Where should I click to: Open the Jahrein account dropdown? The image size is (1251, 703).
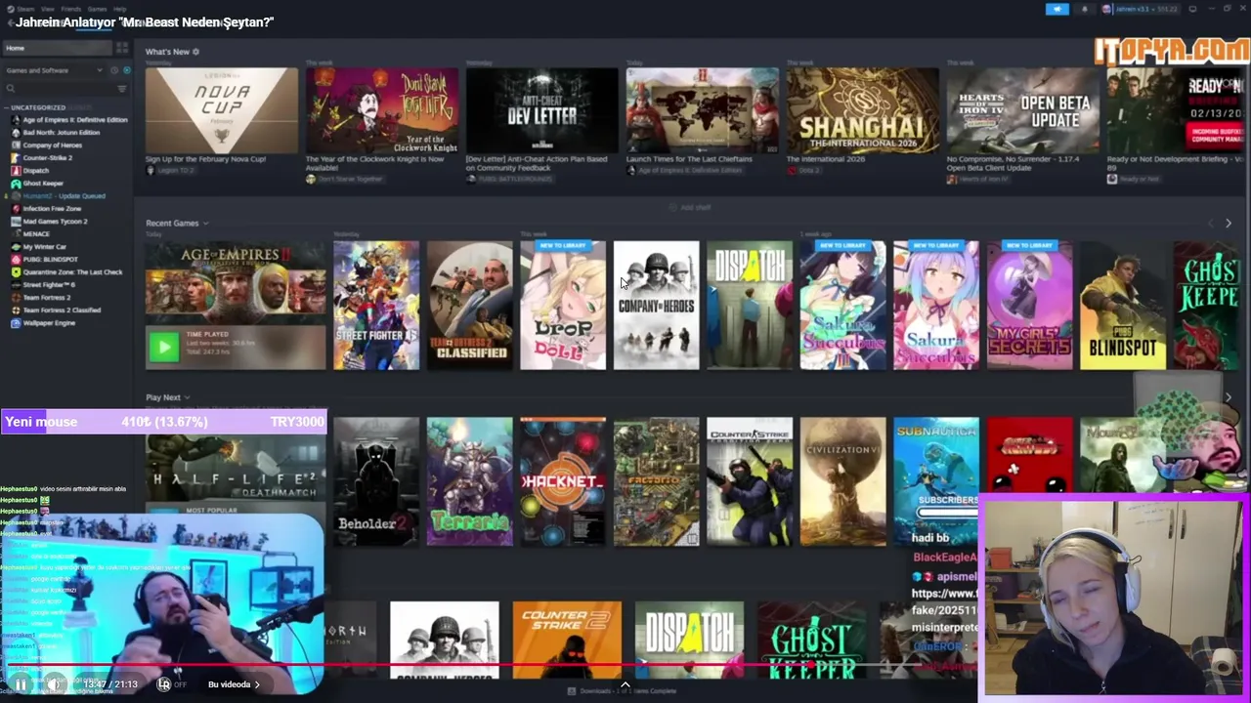click(x=1140, y=9)
